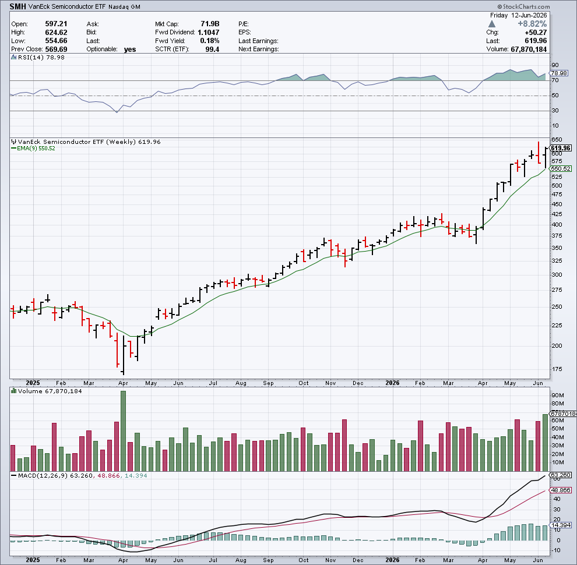Image resolution: width=577 pixels, height=565 pixels.
Task: Click the Oct label on price time axis
Action: [x=304, y=383]
